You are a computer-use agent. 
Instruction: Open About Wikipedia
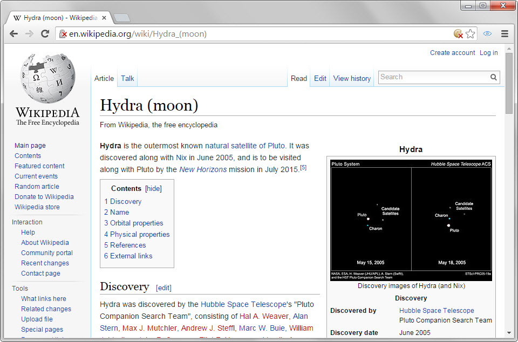pos(45,243)
